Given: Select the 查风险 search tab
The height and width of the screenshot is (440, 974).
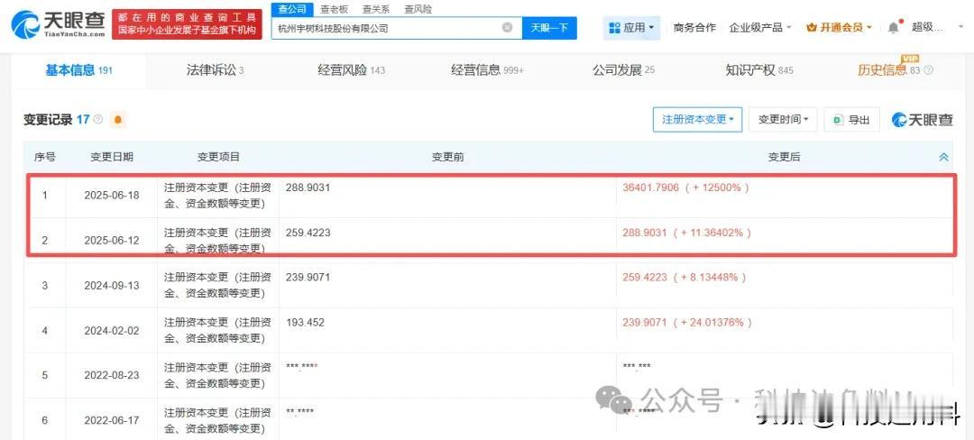Looking at the screenshot, I should [x=418, y=9].
